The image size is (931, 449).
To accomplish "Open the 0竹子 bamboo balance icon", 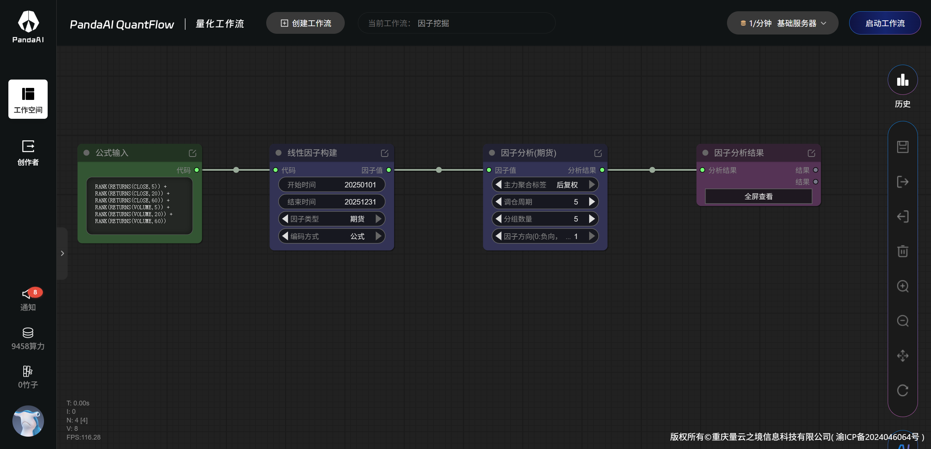I will click(28, 377).
